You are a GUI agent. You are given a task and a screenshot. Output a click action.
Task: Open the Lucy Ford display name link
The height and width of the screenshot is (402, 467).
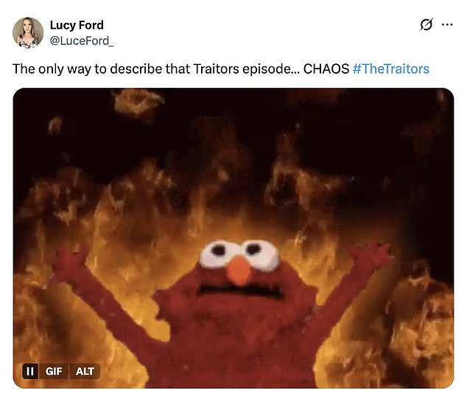point(77,25)
